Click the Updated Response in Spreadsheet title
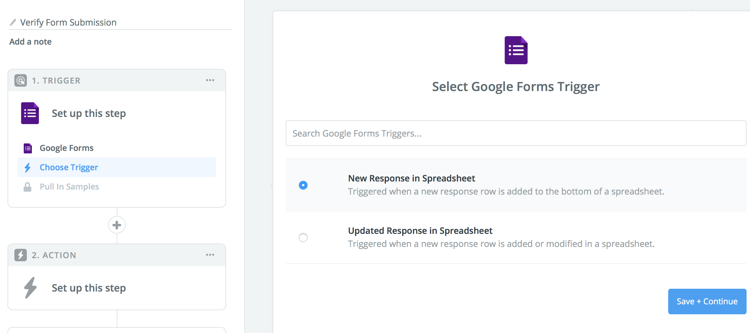This screenshot has height=333, width=750. pyautogui.click(x=420, y=231)
